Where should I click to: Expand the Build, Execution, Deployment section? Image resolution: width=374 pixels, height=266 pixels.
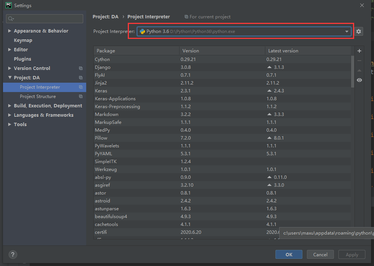pos(9,106)
